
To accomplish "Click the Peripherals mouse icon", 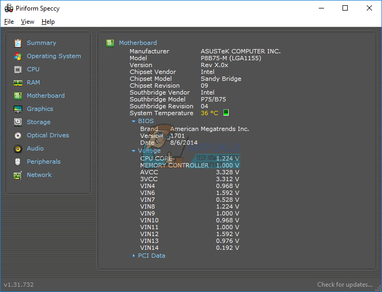I will (x=18, y=162).
